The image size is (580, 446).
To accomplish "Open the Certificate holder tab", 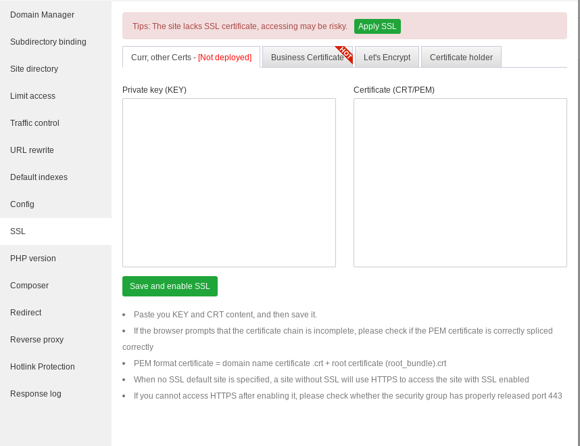I will tap(461, 58).
